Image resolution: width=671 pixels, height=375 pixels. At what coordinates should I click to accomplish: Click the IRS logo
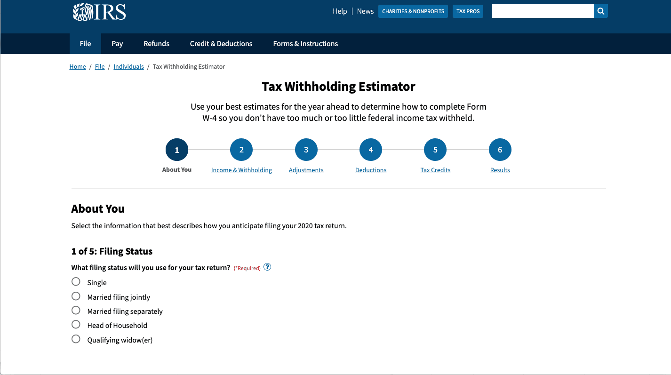(x=99, y=11)
